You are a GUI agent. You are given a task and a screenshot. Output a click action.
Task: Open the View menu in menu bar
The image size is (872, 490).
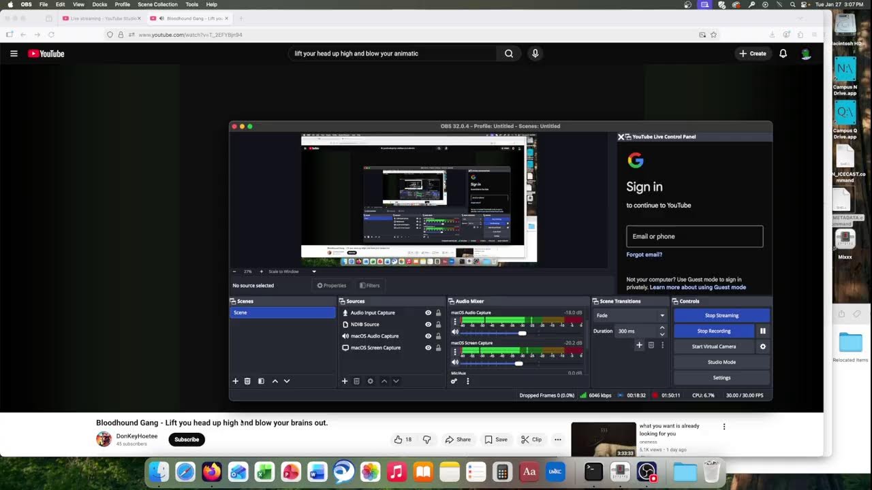pos(79,4)
